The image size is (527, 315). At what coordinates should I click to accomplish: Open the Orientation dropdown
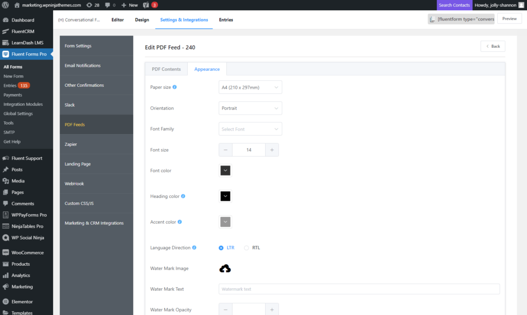click(x=250, y=108)
